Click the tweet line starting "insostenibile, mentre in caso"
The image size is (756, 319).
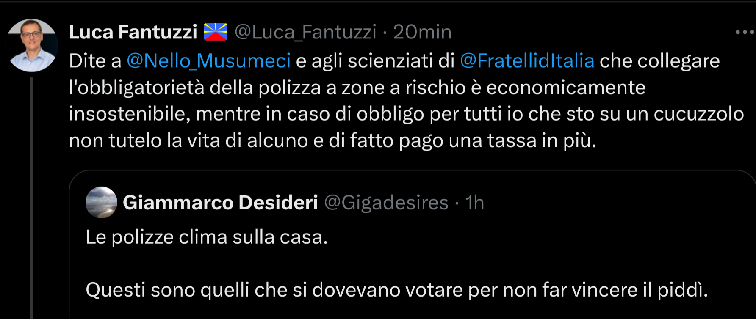406,114
